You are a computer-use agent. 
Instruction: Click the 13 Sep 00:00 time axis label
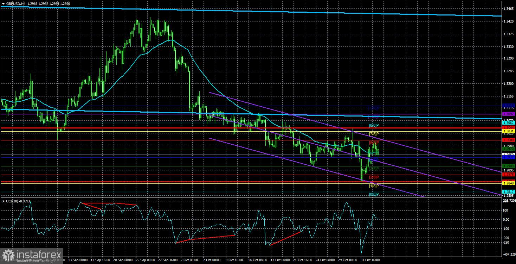click(77, 260)
